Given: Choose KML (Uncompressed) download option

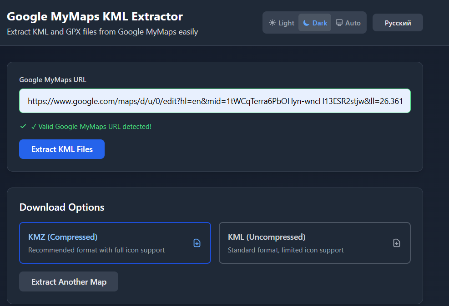Looking at the screenshot, I should point(315,243).
